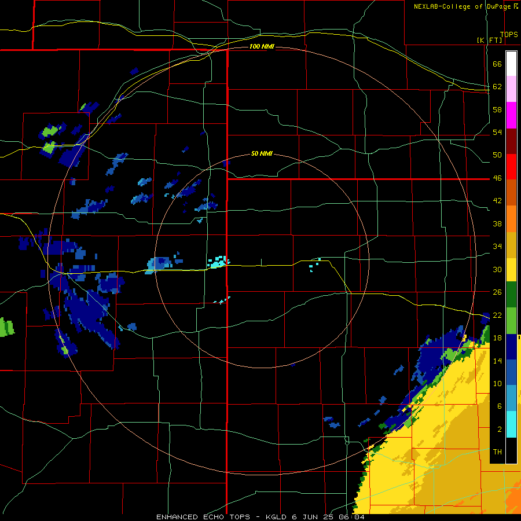Click the 50 value on the legend scale
Image resolution: width=521 pixels, height=521 pixels.
tap(497, 155)
